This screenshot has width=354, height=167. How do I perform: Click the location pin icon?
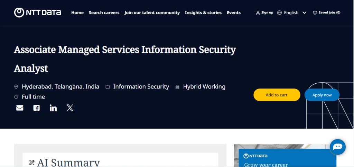click(x=16, y=87)
